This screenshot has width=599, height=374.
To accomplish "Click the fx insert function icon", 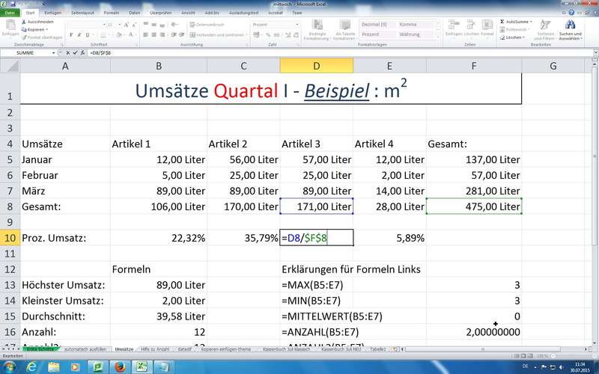I will [82, 53].
